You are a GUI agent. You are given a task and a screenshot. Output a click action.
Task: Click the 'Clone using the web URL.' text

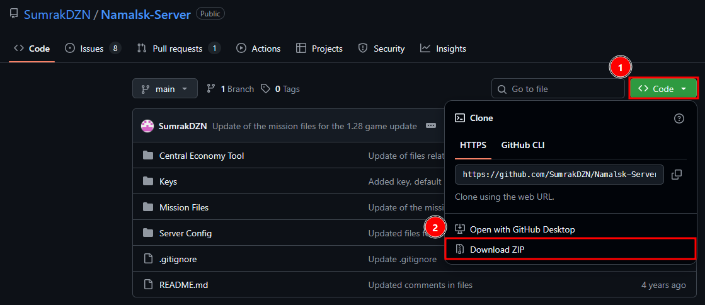(x=505, y=197)
